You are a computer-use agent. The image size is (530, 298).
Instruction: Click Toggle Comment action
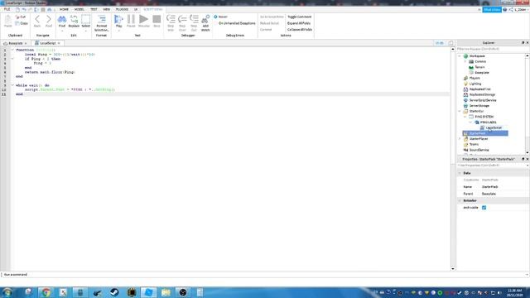coord(300,17)
